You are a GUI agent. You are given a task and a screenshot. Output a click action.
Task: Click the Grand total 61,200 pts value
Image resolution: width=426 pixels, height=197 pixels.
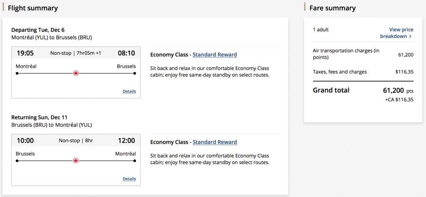tap(398, 90)
